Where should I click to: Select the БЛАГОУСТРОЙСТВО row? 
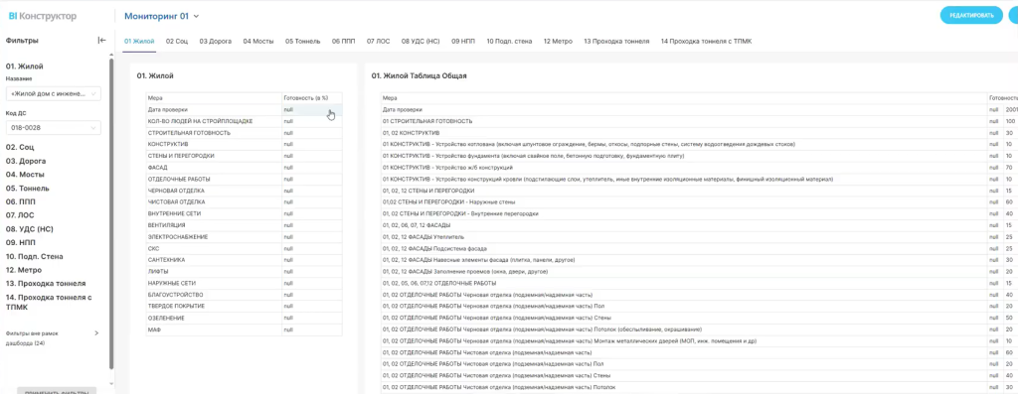(244, 295)
